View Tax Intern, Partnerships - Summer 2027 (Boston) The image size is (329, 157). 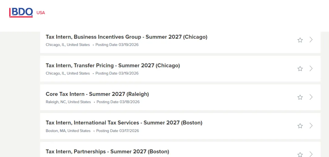(x=107, y=151)
